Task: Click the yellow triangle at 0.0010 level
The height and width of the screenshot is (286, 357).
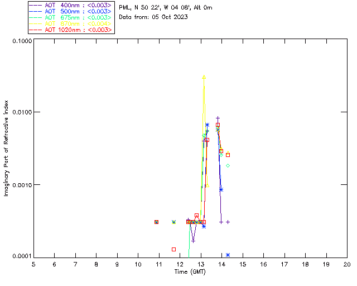Action: (x=207, y=185)
